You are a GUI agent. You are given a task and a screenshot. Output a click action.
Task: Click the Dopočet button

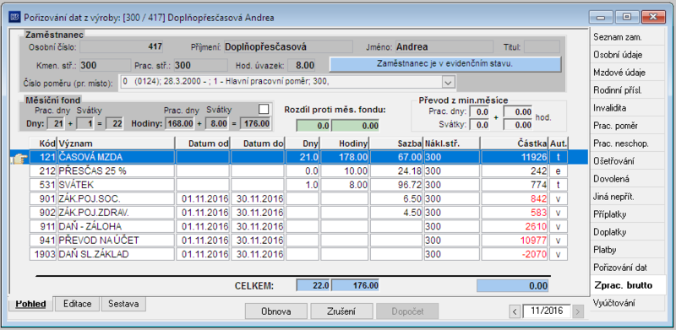tap(407, 311)
